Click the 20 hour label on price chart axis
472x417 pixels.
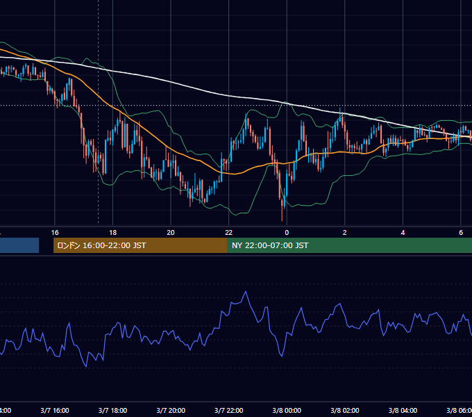(x=171, y=233)
